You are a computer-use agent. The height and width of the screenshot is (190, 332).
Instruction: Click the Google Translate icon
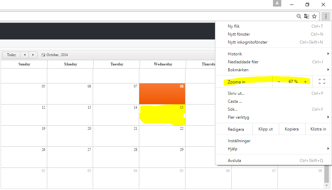(306, 16)
